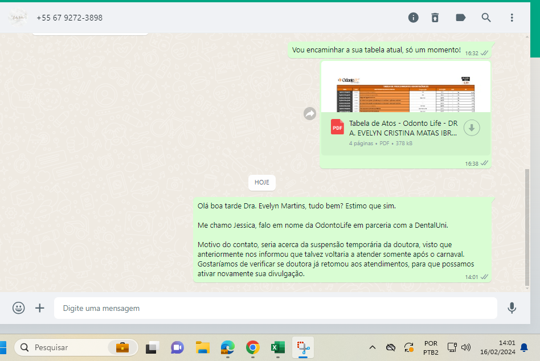Viewport: 540px width, 361px height.
Task: Open the emoji picker
Action: (x=19, y=308)
